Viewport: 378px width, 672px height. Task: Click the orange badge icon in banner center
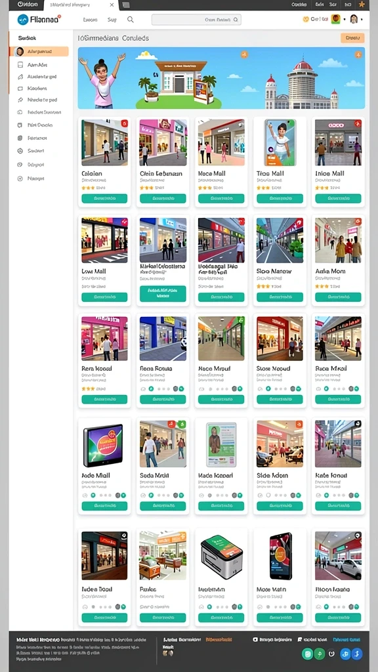(244, 54)
